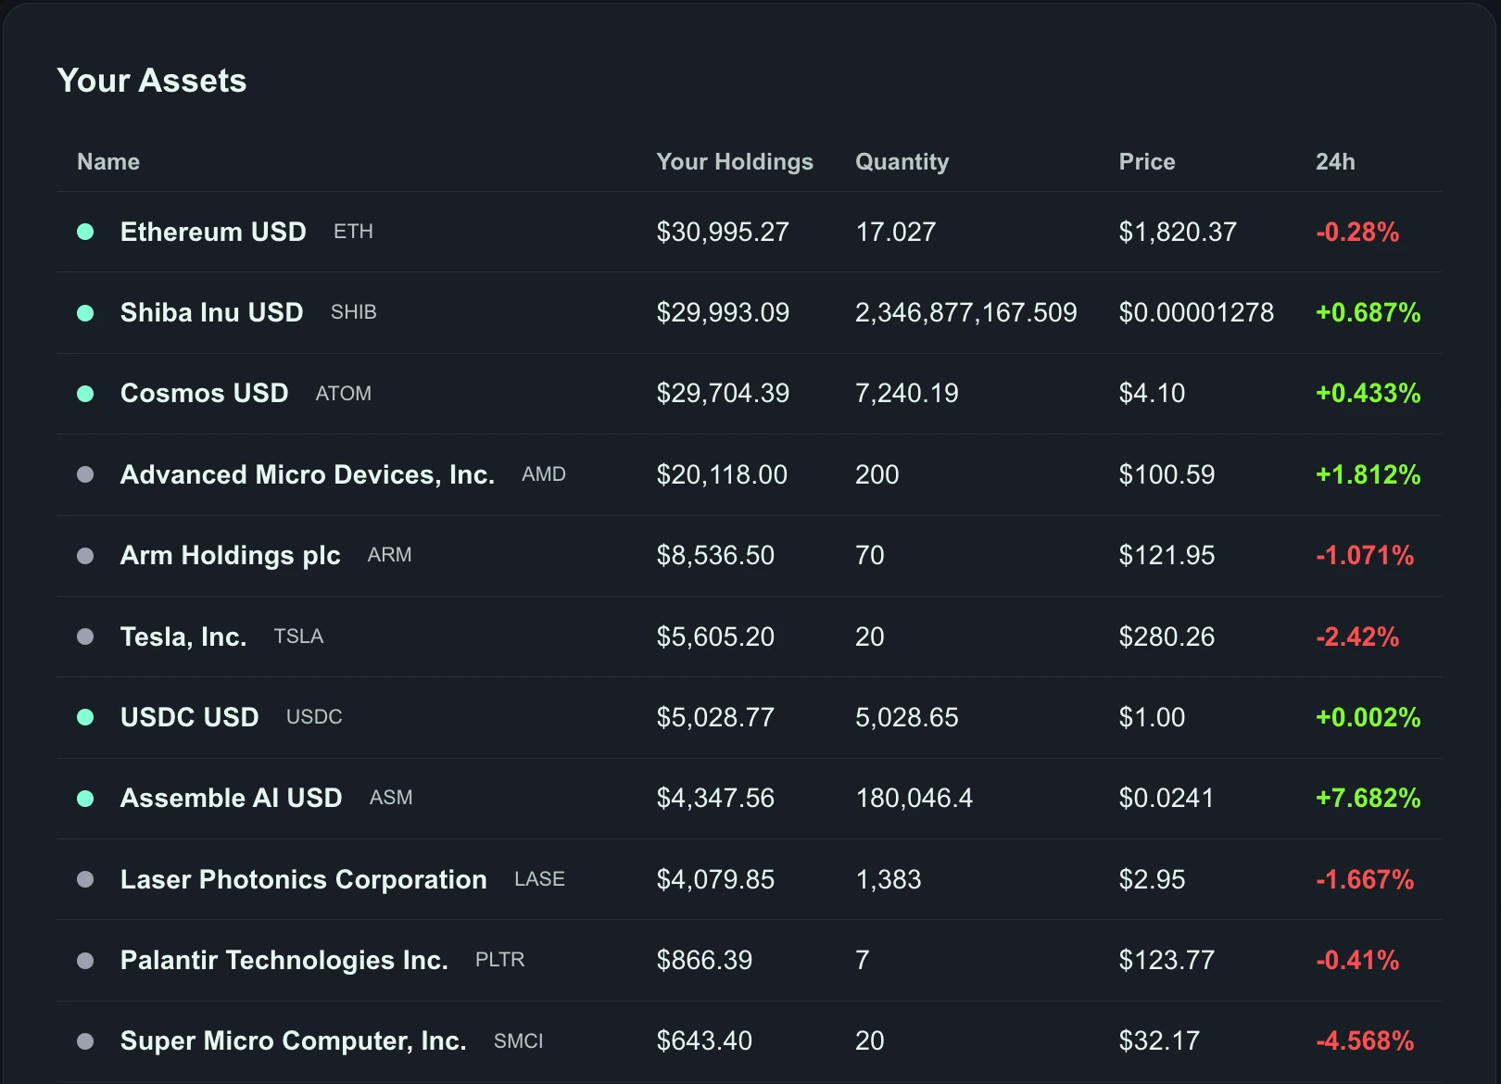This screenshot has height=1084, width=1501.
Task: Click the +1.812% 24h change
Action: click(1369, 474)
